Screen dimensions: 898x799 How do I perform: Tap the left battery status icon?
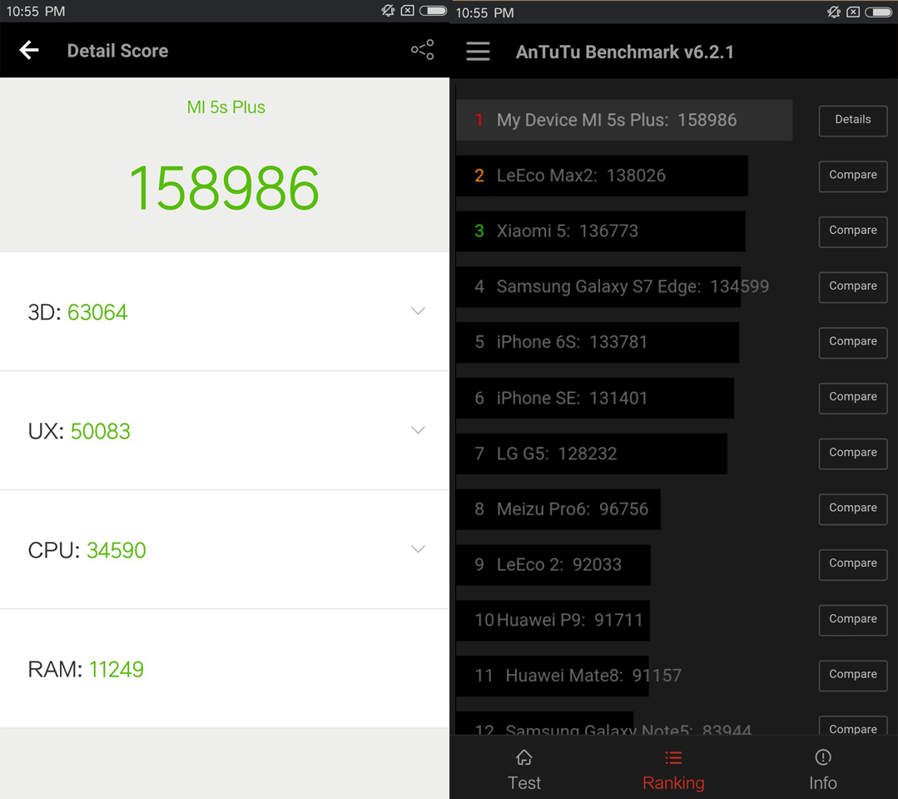coord(433,10)
